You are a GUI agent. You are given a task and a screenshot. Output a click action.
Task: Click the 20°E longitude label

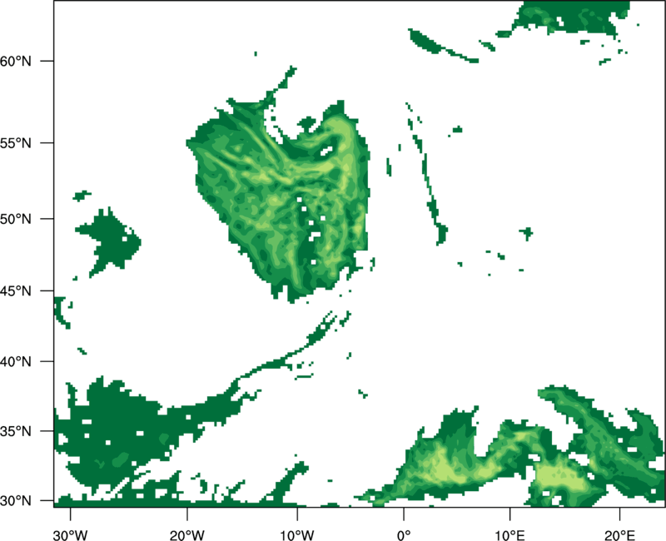tap(619, 535)
